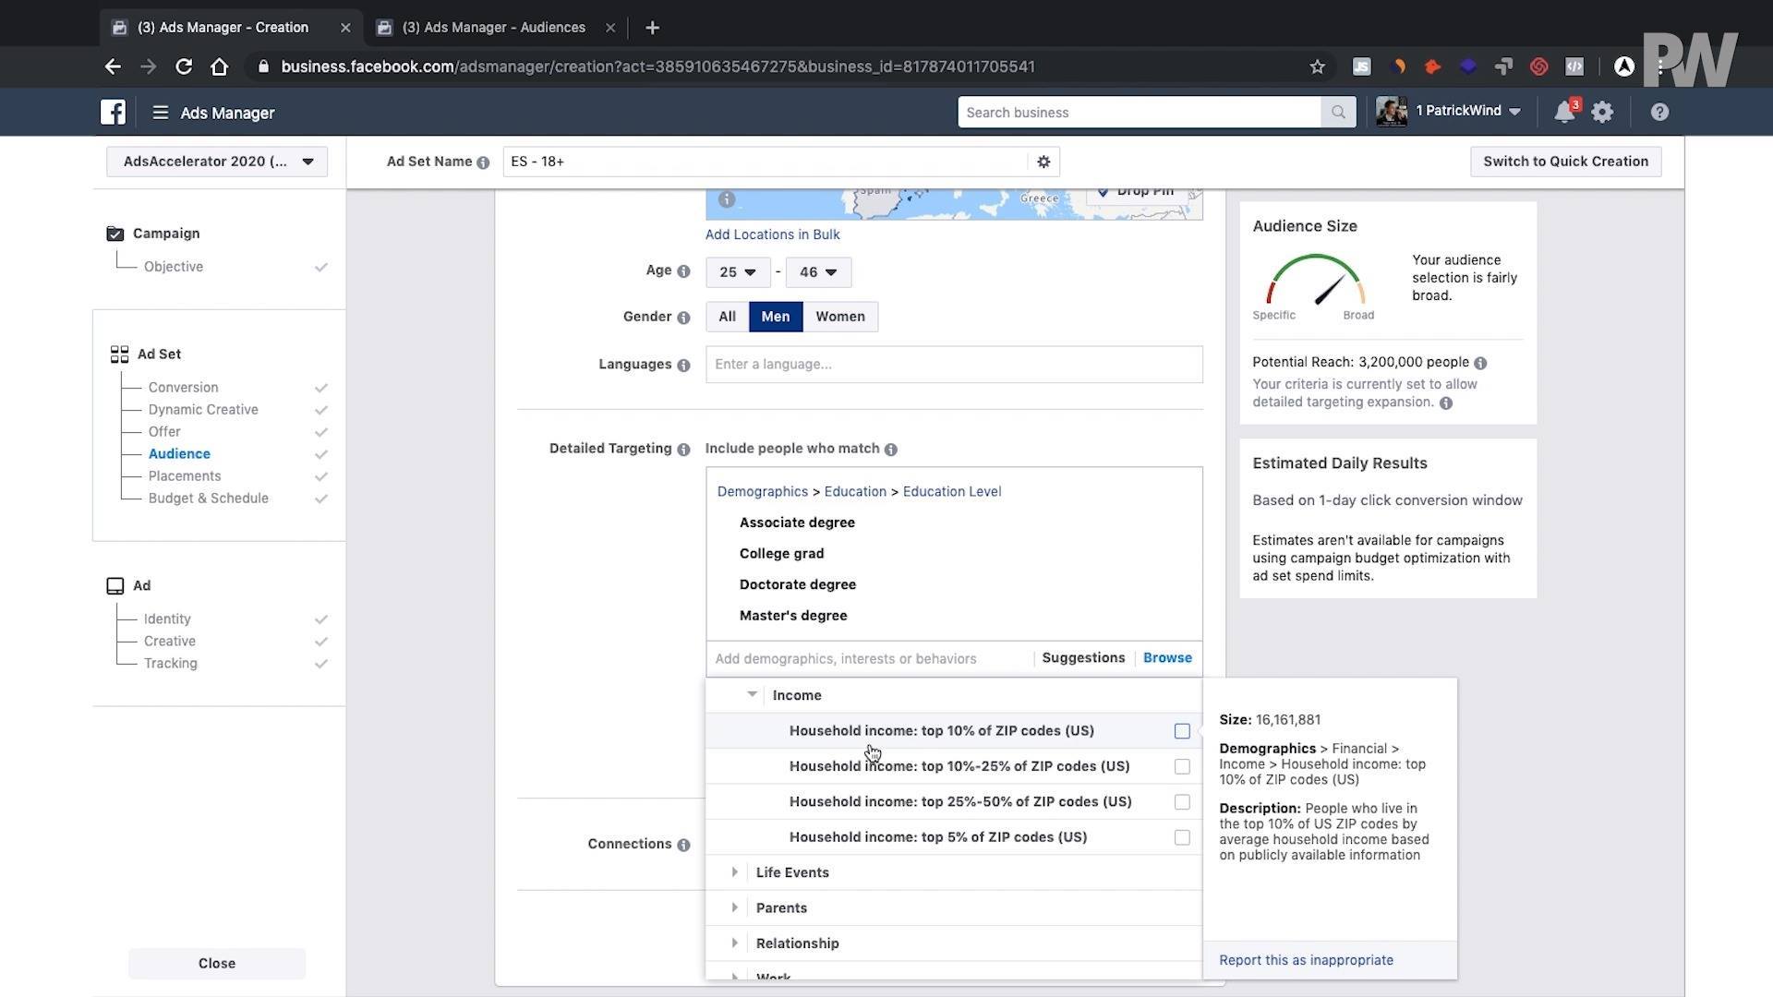
Task: Click info icon beside Age label
Action: pyautogui.click(x=683, y=271)
